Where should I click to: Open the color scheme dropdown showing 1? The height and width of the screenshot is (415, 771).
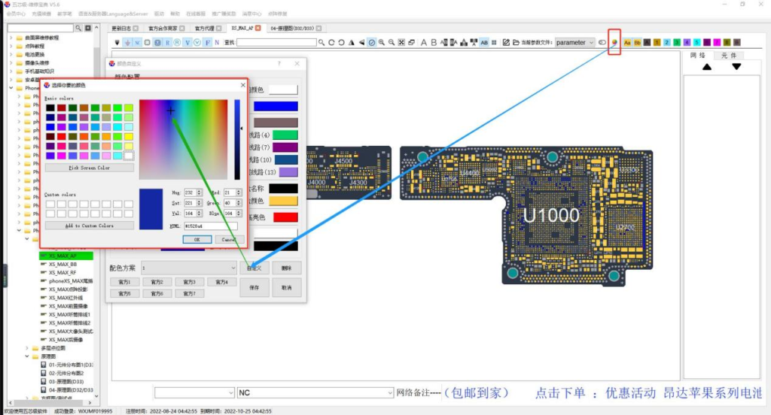pos(189,268)
